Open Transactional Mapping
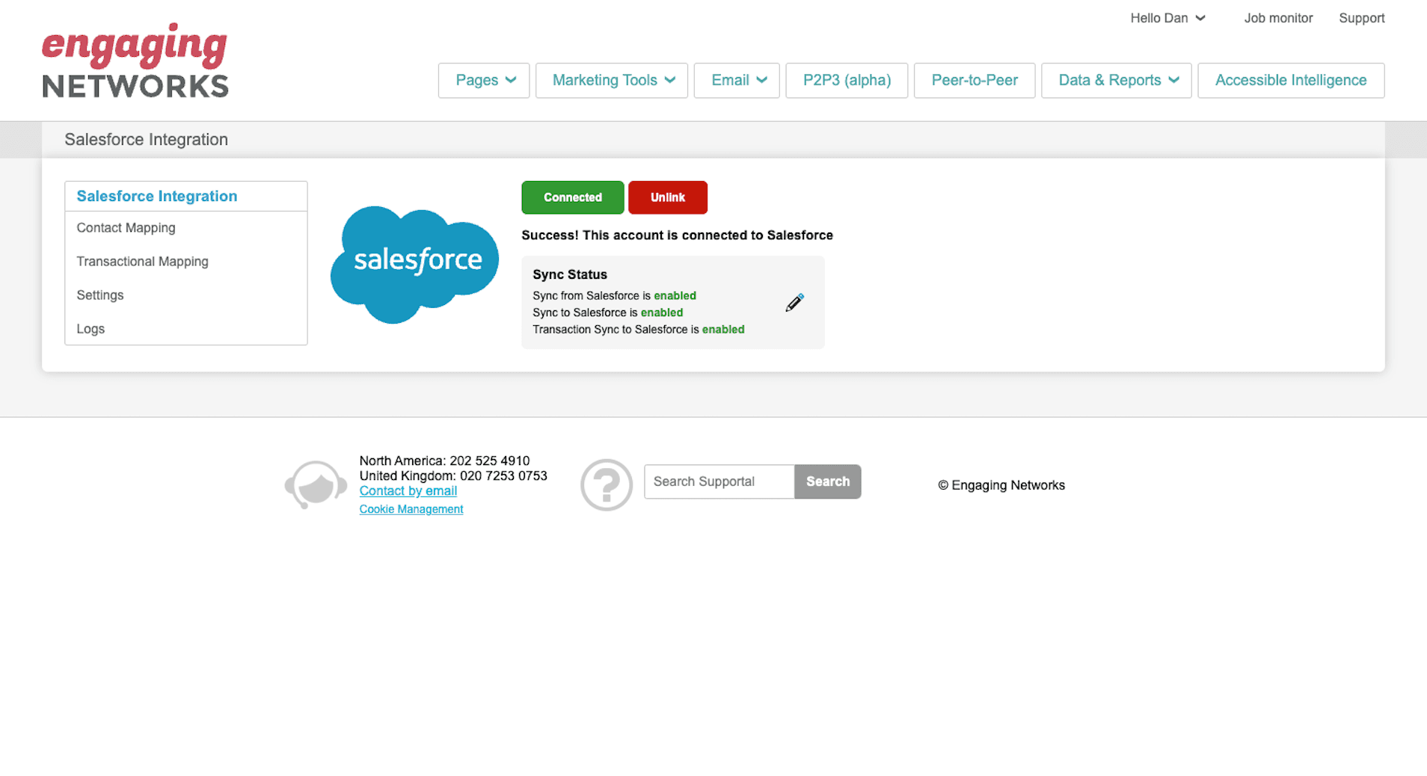This screenshot has height=776, width=1427. coord(186,262)
